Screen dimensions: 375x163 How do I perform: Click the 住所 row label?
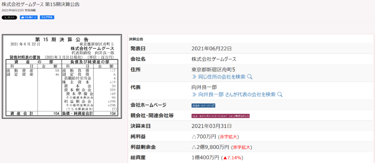[x=135, y=70]
